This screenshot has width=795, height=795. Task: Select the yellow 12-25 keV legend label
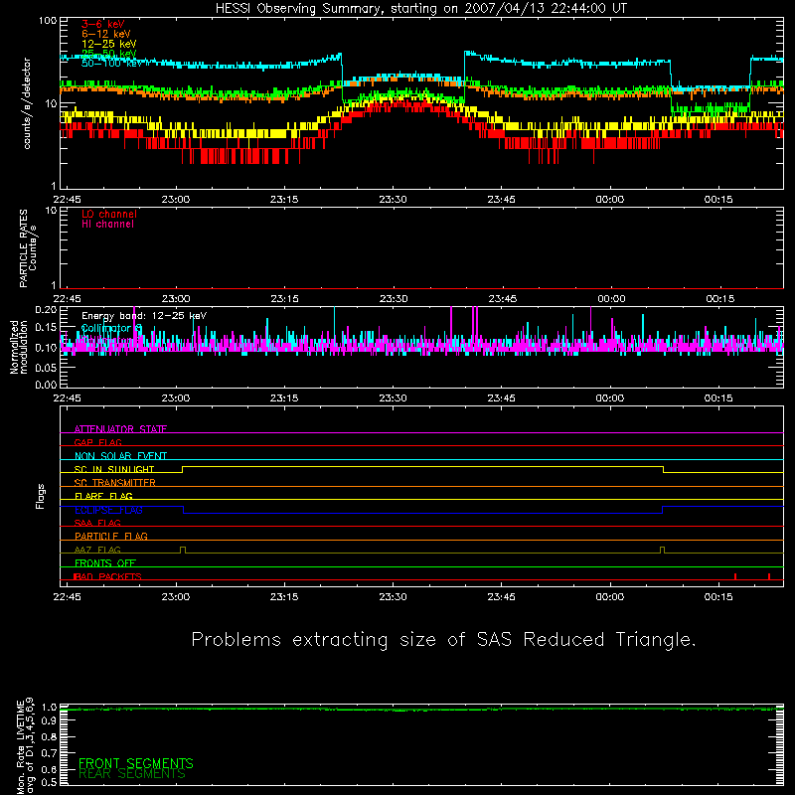[x=109, y=44]
